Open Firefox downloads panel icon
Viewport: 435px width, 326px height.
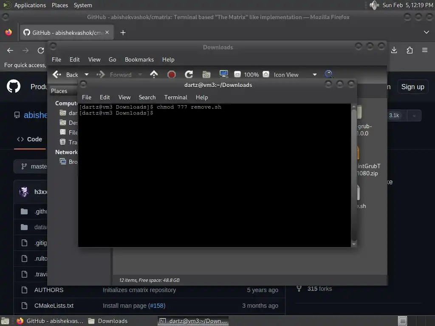394,50
